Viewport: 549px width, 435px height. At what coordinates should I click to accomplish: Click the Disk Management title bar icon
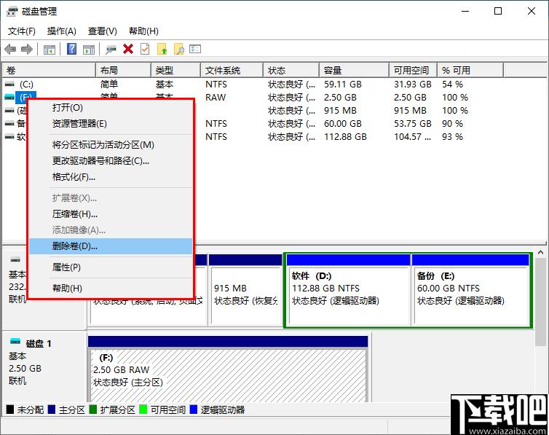coord(12,12)
